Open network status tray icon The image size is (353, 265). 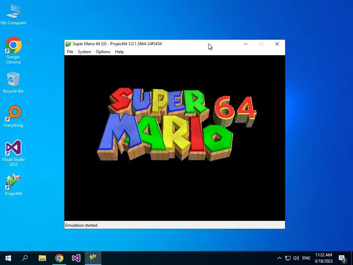tap(288, 258)
